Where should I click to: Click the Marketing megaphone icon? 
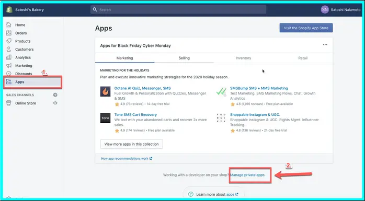[x=8, y=65]
